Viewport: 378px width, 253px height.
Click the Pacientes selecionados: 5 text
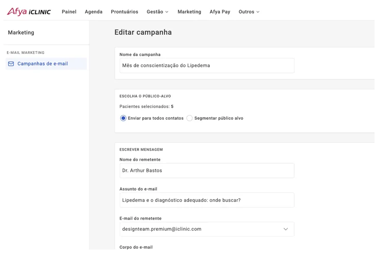tap(147, 106)
